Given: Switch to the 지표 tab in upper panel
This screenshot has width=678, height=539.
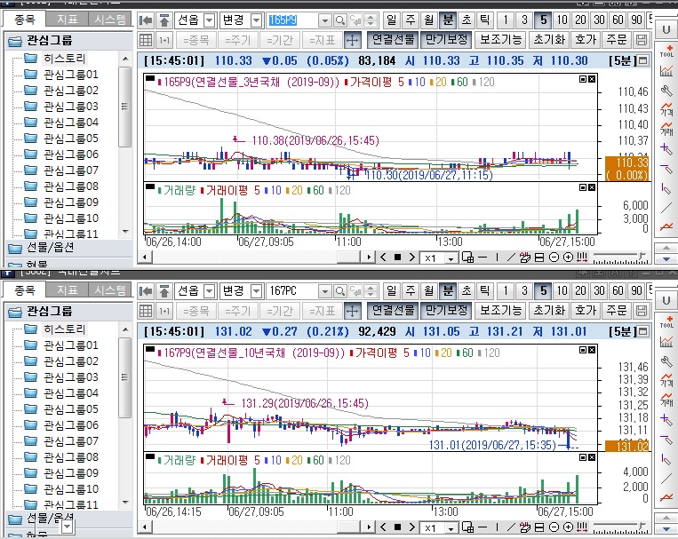Looking at the screenshot, I should coord(67,19).
